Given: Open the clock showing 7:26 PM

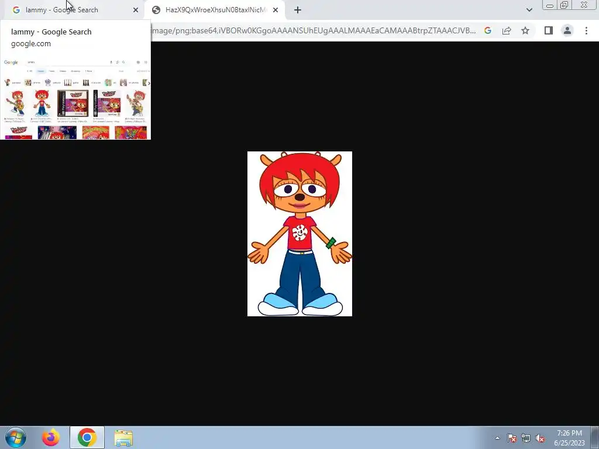Looking at the screenshot, I should [x=569, y=438].
